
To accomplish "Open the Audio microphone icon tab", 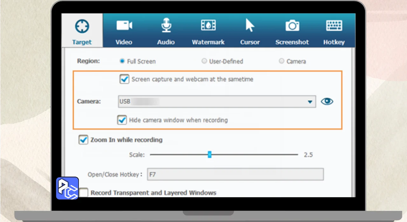I will tap(166, 25).
